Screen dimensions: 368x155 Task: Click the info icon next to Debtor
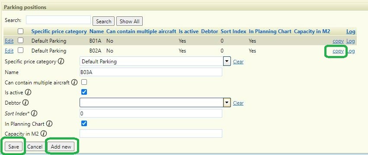tap(26, 102)
